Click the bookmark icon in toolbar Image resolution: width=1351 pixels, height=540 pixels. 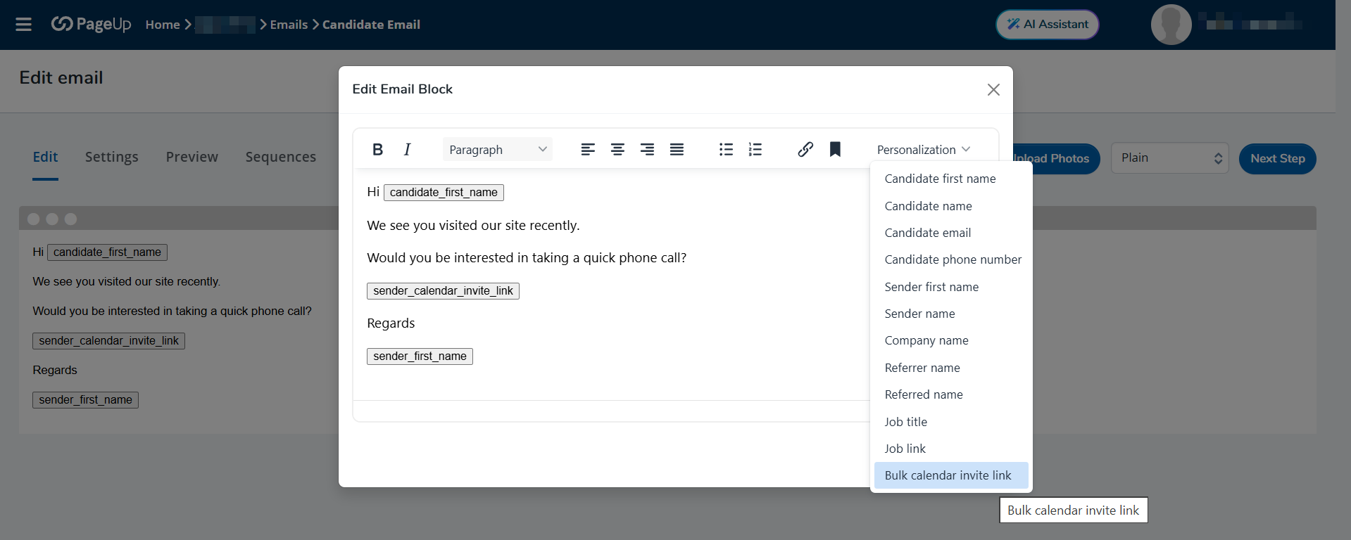pyautogui.click(x=835, y=150)
